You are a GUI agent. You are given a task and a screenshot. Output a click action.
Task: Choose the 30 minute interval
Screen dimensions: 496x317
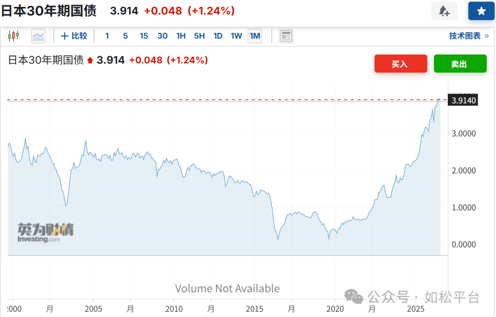163,36
